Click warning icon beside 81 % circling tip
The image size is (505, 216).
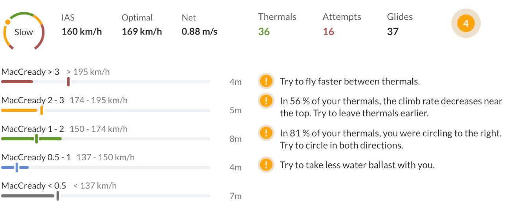(x=266, y=133)
